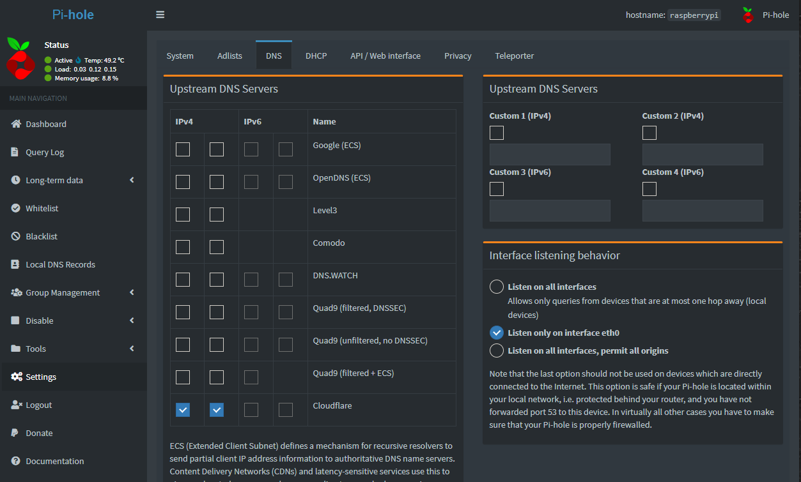Viewport: 801px width, 482px height.
Task: Open the Adlists tab
Action: click(229, 56)
